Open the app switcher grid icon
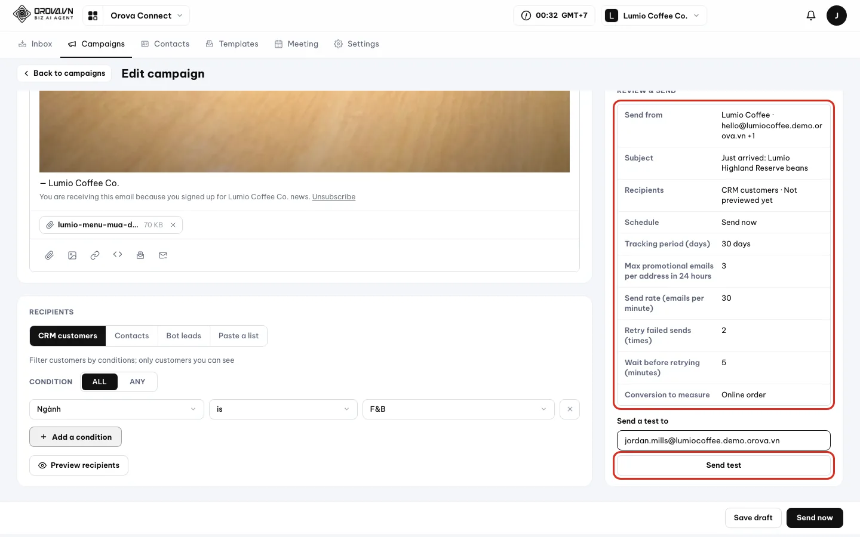 click(93, 16)
